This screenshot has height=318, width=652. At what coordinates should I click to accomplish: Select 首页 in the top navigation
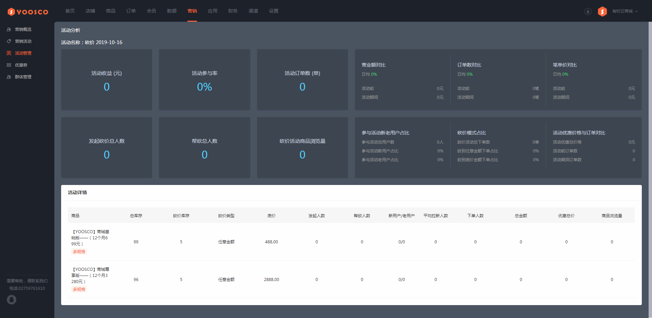point(70,11)
